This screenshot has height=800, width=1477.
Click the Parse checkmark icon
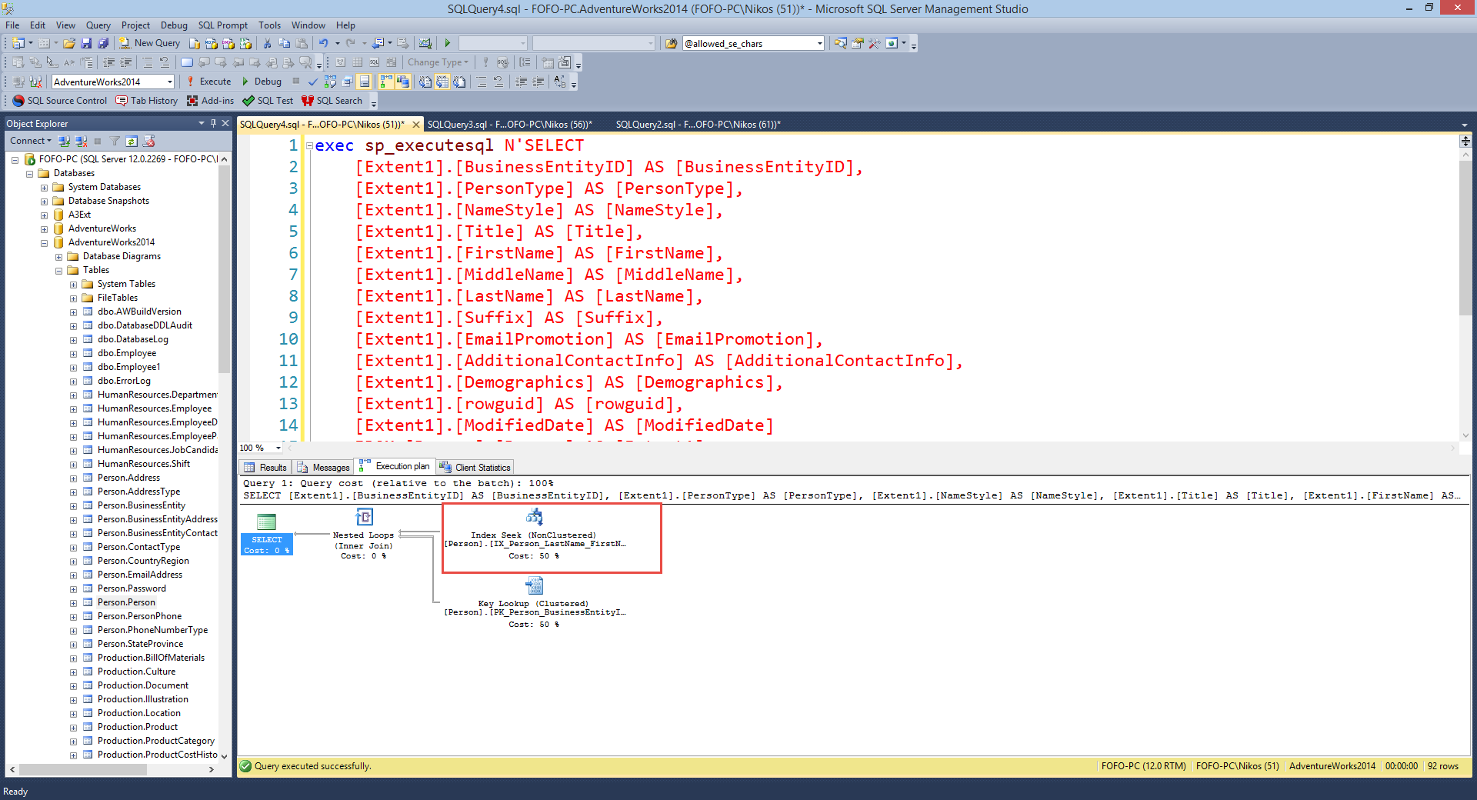313,82
